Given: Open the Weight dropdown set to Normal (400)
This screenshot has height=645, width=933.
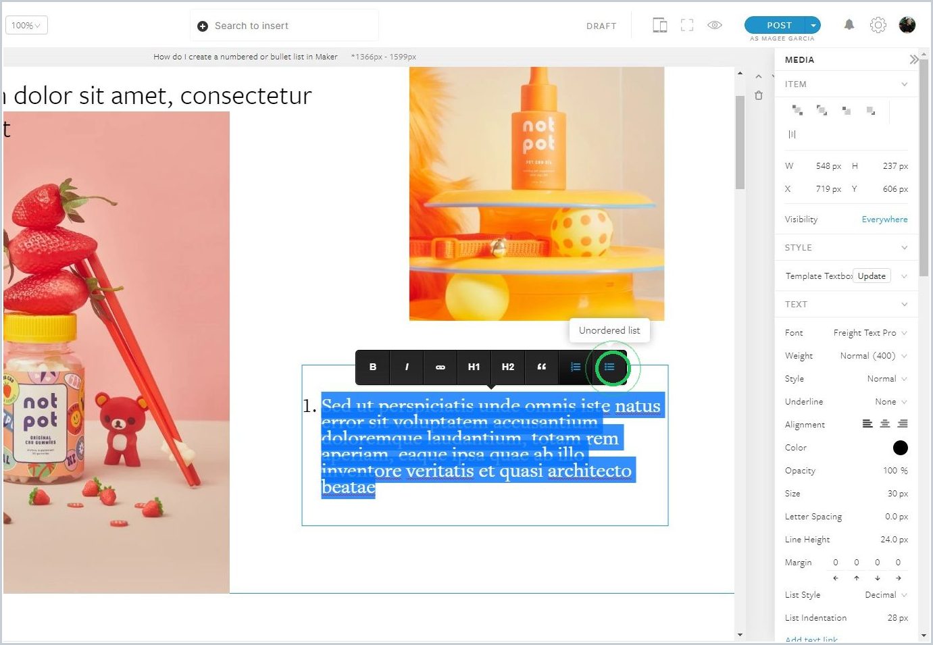Looking at the screenshot, I should [x=874, y=356].
